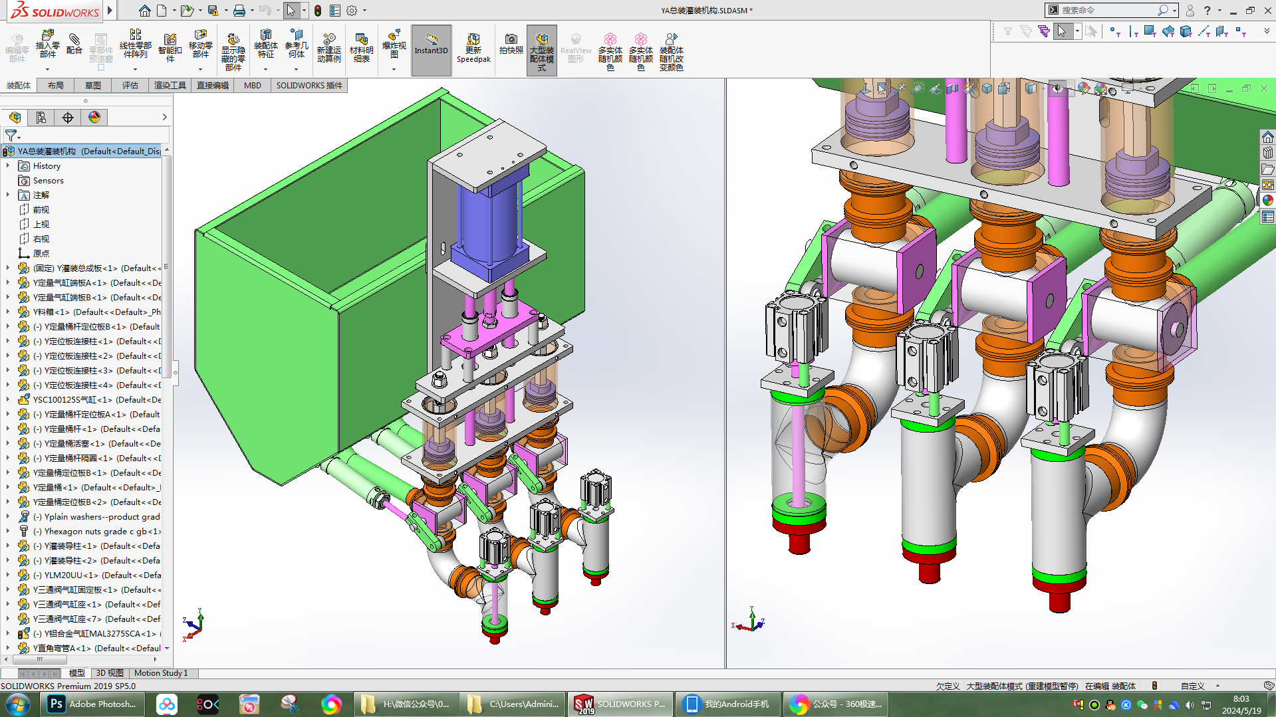Toggle the hide/show items eye icon
This screenshot has width=1276, height=717.
point(1057,88)
